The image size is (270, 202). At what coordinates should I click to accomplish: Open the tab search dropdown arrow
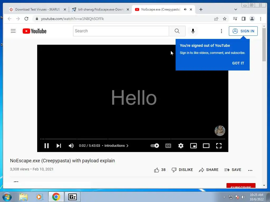click(x=236, y=9)
